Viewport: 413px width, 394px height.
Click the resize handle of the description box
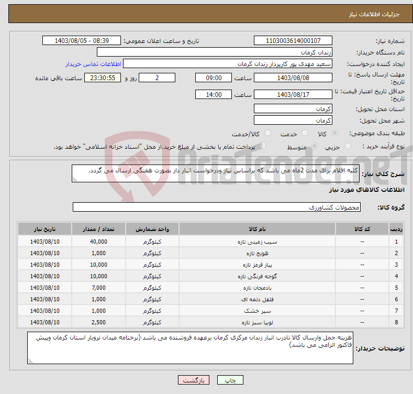(x=75, y=179)
